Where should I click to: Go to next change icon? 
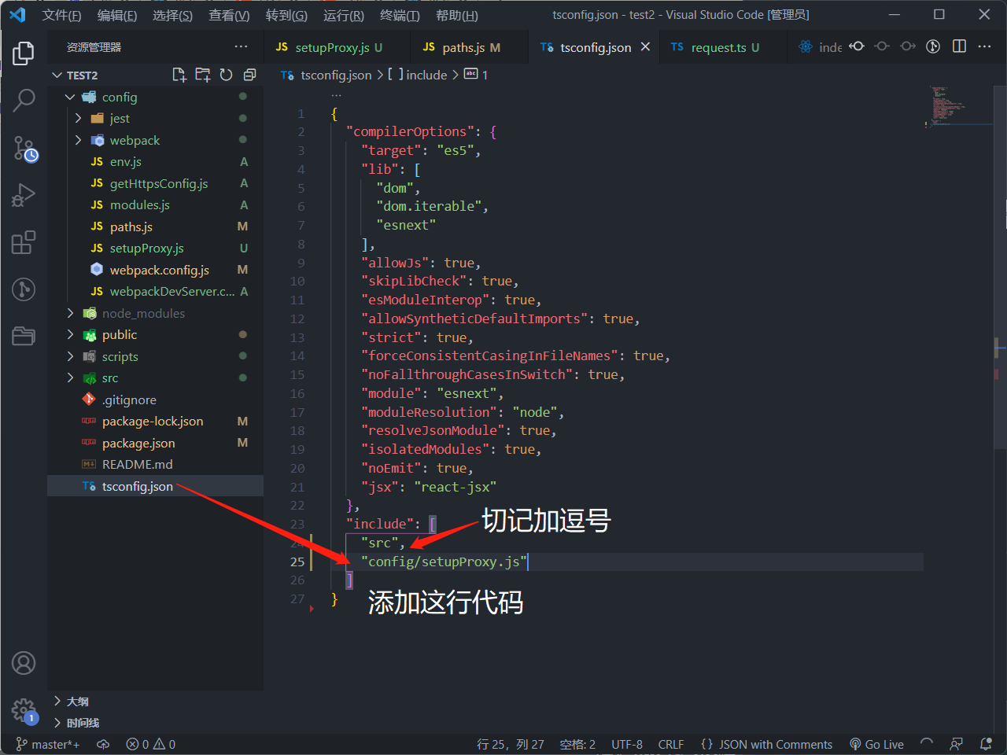pos(908,46)
